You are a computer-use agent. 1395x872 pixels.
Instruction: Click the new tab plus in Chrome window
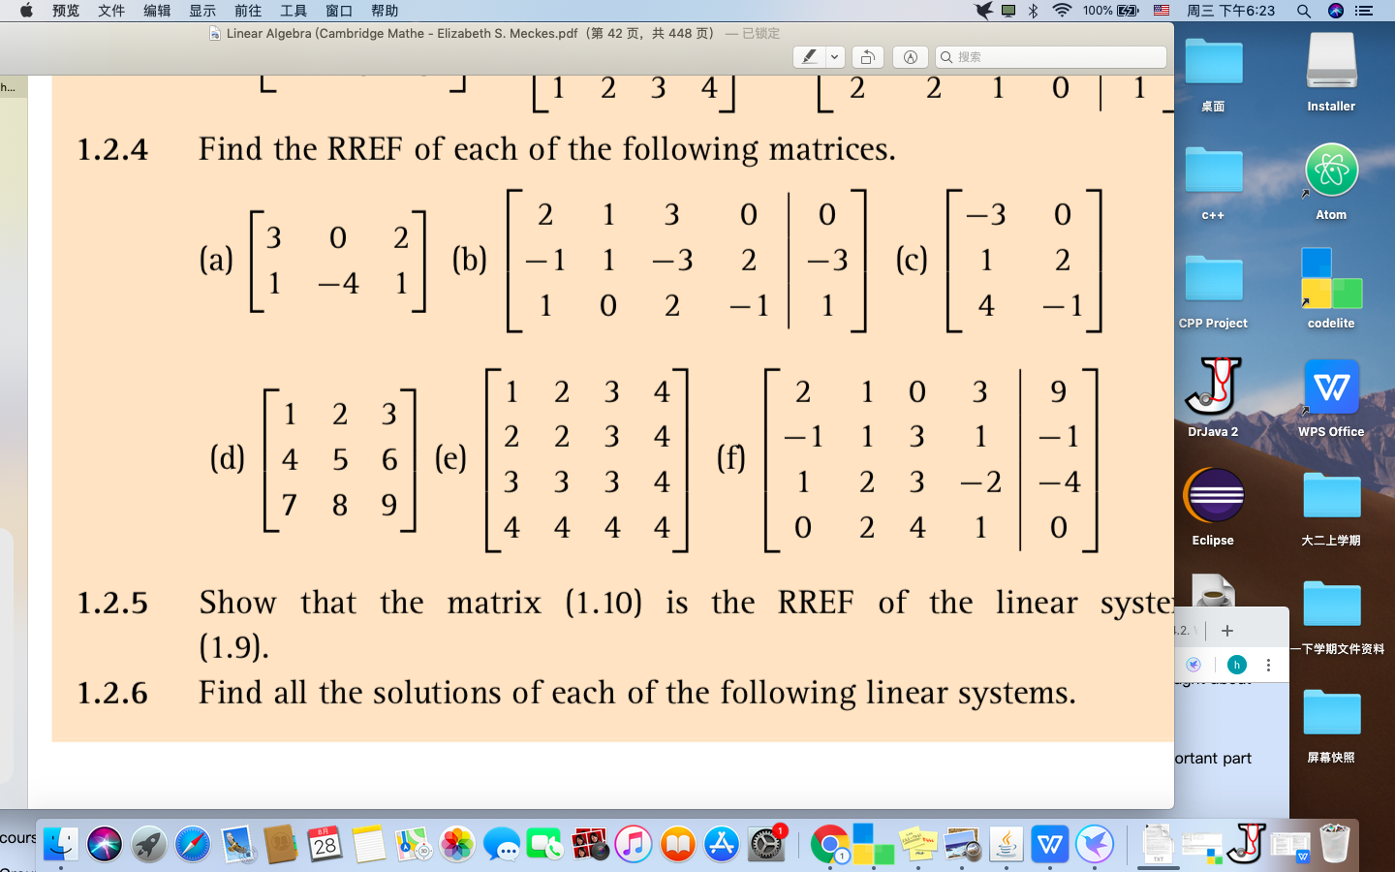(x=1227, y=631)
